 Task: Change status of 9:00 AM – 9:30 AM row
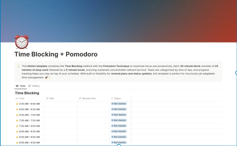click(x=119, y=142)
